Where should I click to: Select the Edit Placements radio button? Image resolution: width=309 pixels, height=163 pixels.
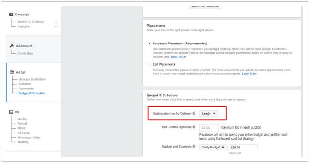(x=149, y=64)
